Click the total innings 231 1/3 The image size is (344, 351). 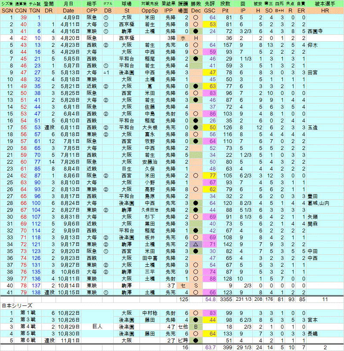tap(243, 299)
